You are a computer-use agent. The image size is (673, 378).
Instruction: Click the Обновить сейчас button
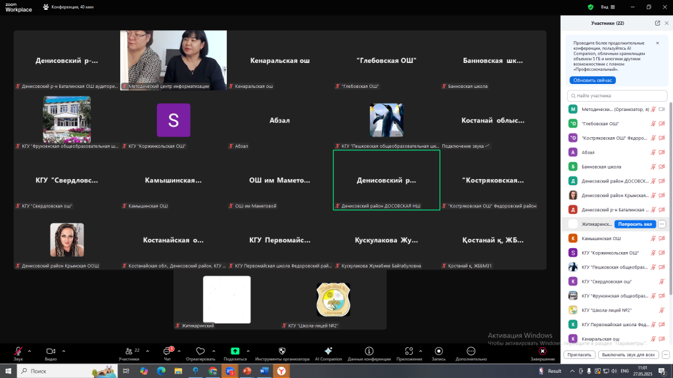[x=592, y=80]
